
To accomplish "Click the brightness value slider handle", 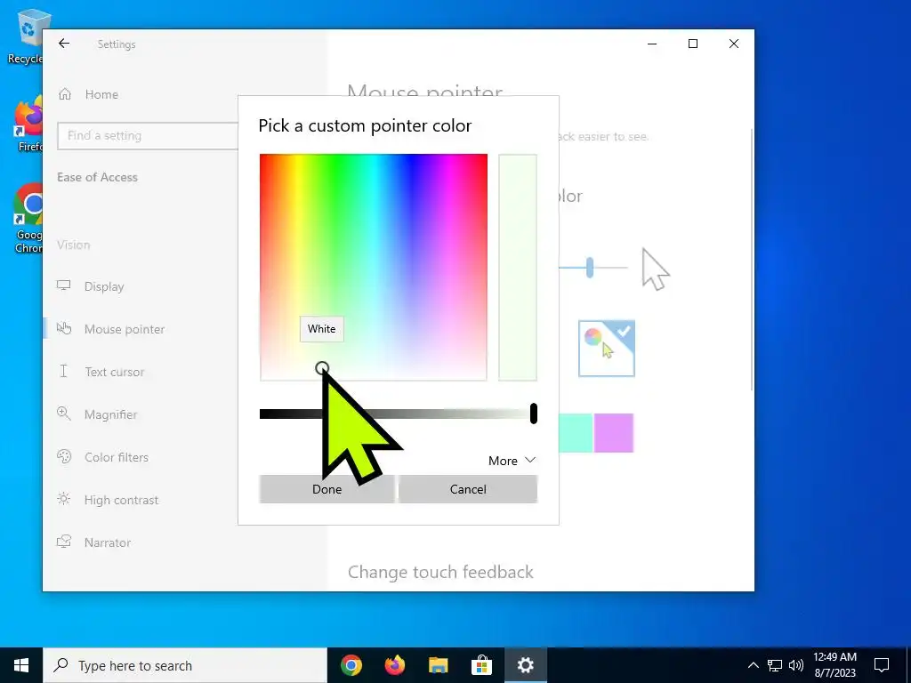I will click(534, 414).
